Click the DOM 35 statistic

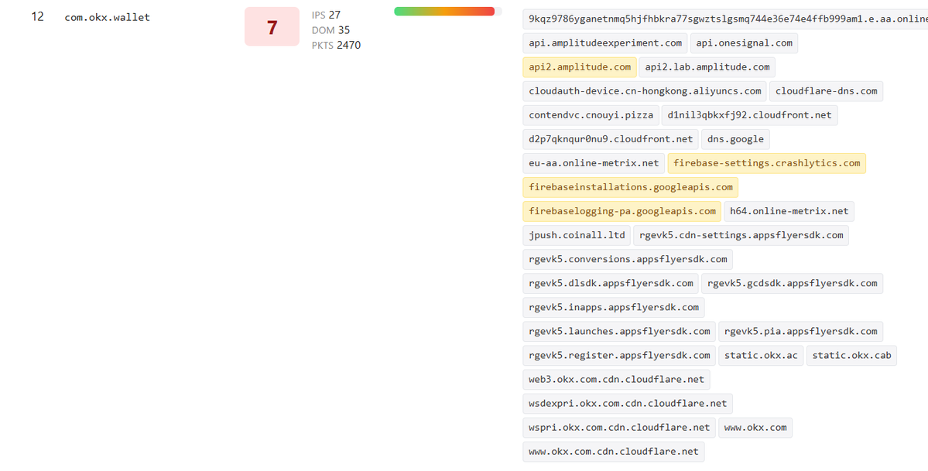(330, 30)
